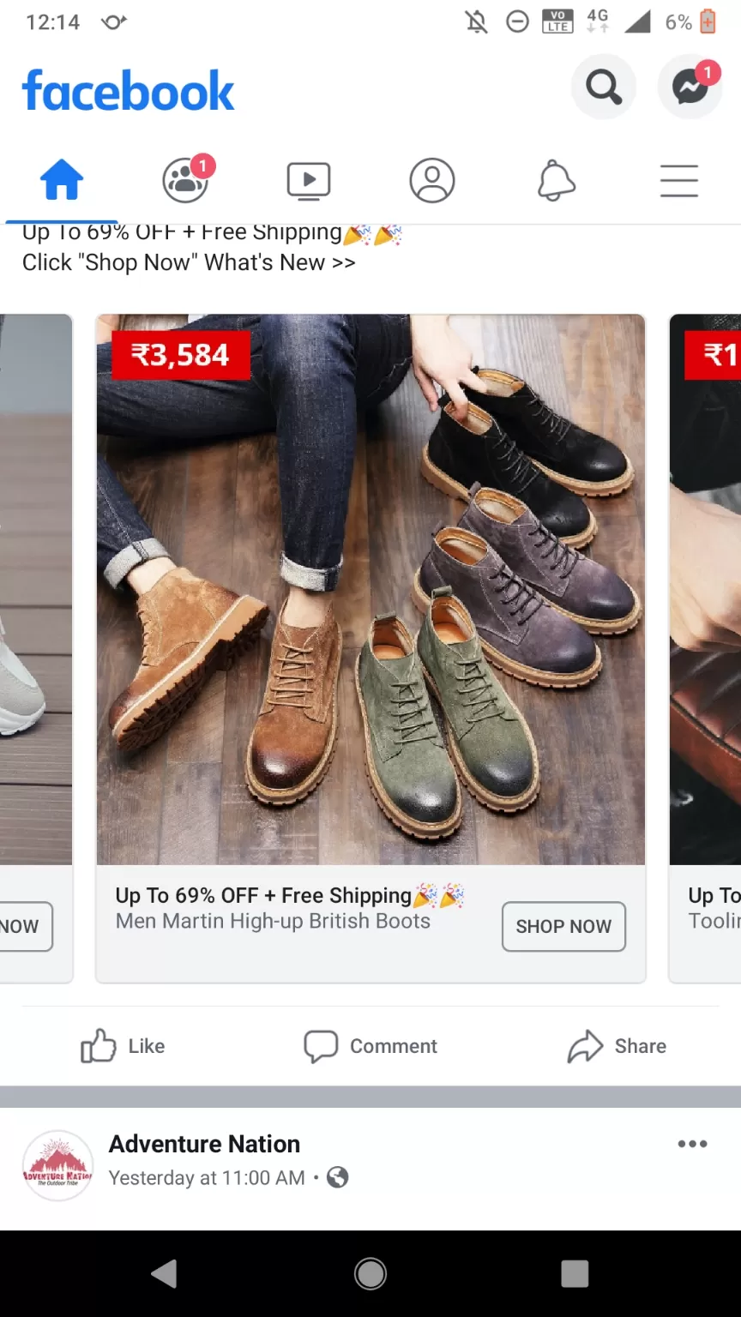Open the Adventure Nation page name
The height and width of the screenshot is (1317, 741).
pos(204,1144)
